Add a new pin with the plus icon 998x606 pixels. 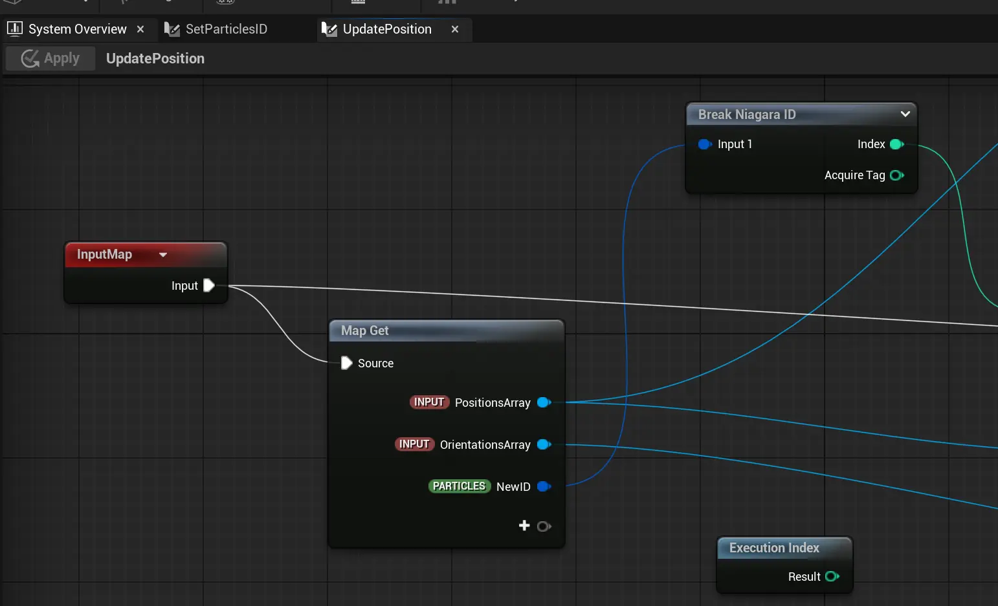click(x=524, y=526)
